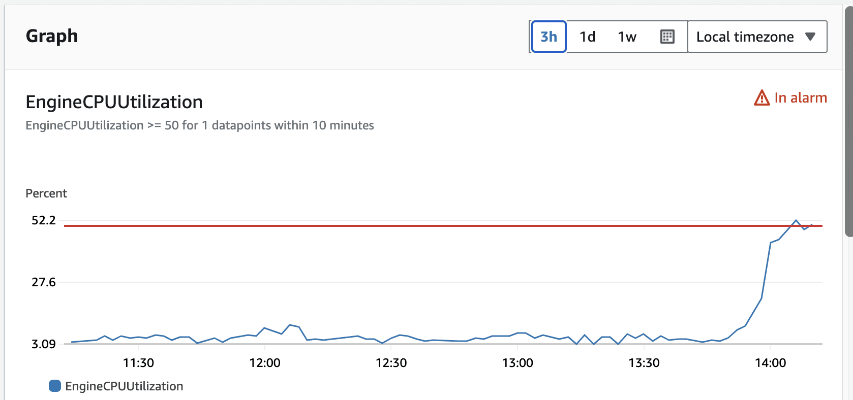Click the alarm status indicator at top right
The height and width of the screenshot is (400, 853).
[790, 98]
